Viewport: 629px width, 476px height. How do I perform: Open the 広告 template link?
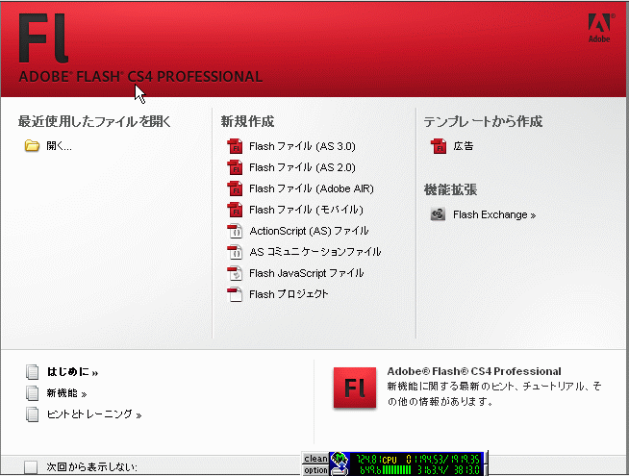[x=464, y=146]
